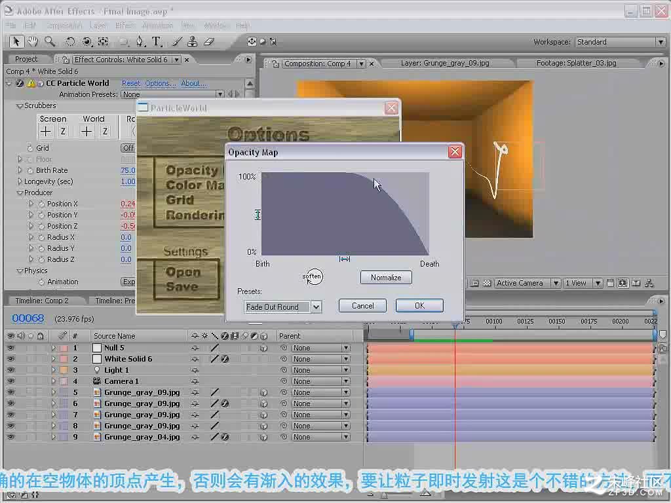Toggle visibility of Grunge_gray_04.jpg layer
This screenshot has height=503, width=671.
point(10,437)
